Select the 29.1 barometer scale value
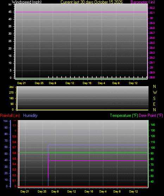This screenshot has width=164, height=196. tap(152, 63)
